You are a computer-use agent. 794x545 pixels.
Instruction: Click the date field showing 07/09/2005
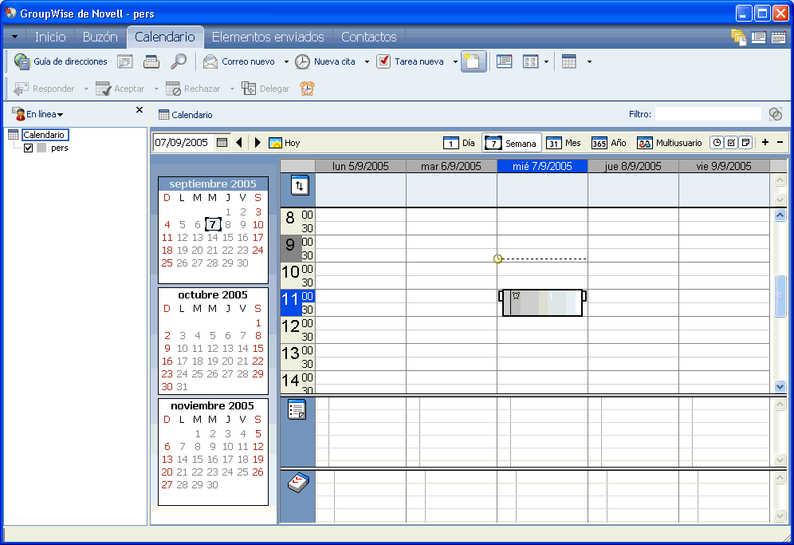(x=183, y=143)
